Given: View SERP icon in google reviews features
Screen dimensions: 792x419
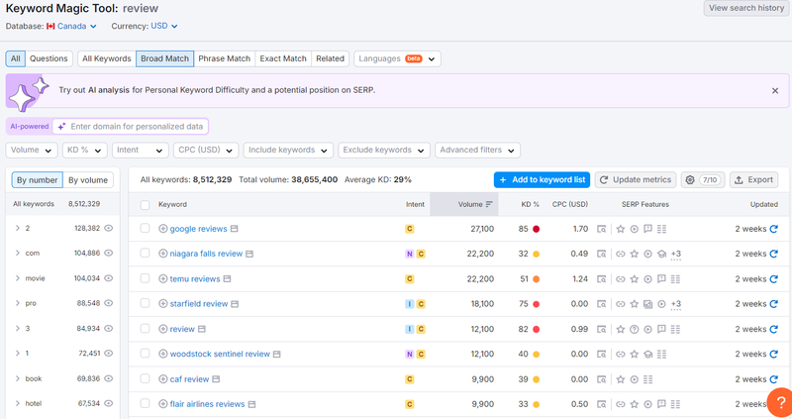Looking at the screenshot, I should coord(601,229).
